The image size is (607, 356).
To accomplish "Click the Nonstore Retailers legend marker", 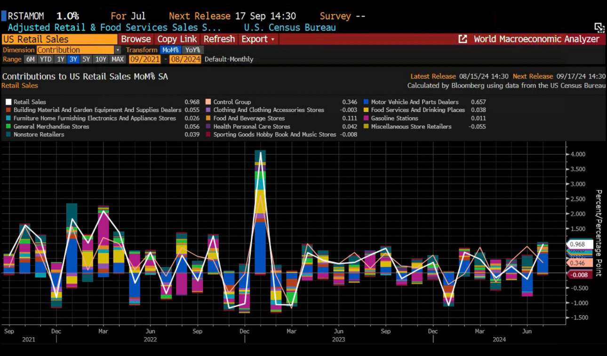I will tap(8, 134).
